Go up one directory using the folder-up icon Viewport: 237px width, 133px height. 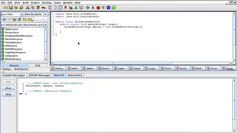(x=14, y=20)
